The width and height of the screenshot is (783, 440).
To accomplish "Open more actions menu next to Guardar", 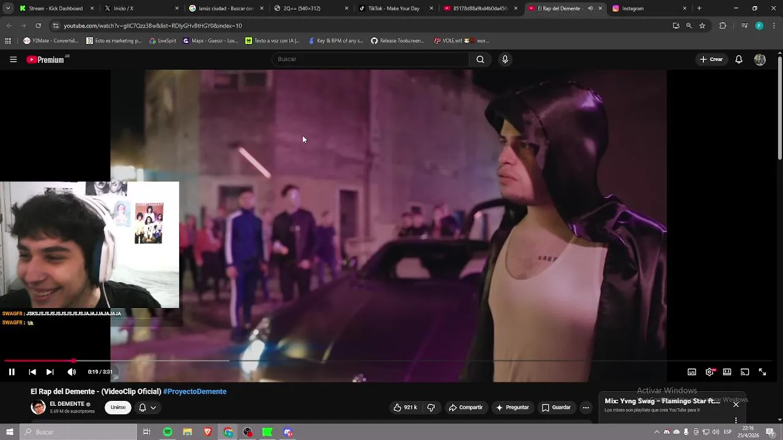I will [x=585, y=408].
